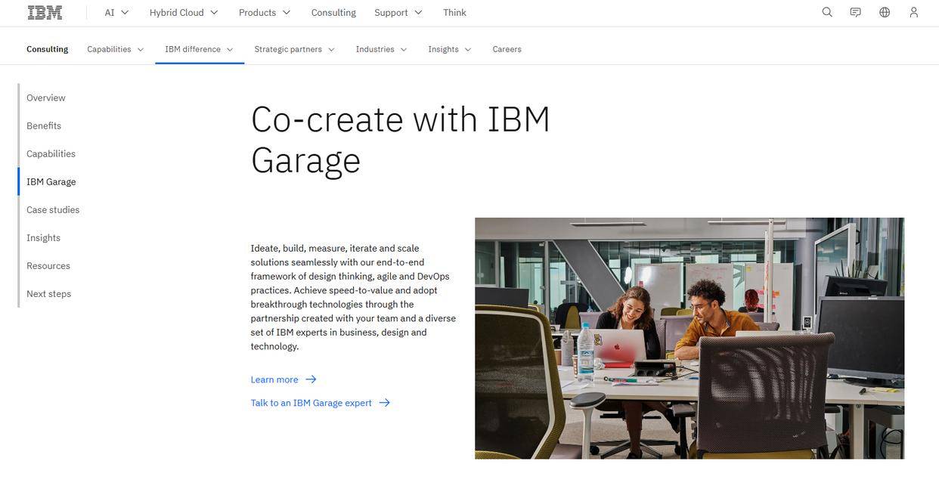Jump to Overview in the side menu
Viewport: 939px width, 486px height.
(46, 98)
